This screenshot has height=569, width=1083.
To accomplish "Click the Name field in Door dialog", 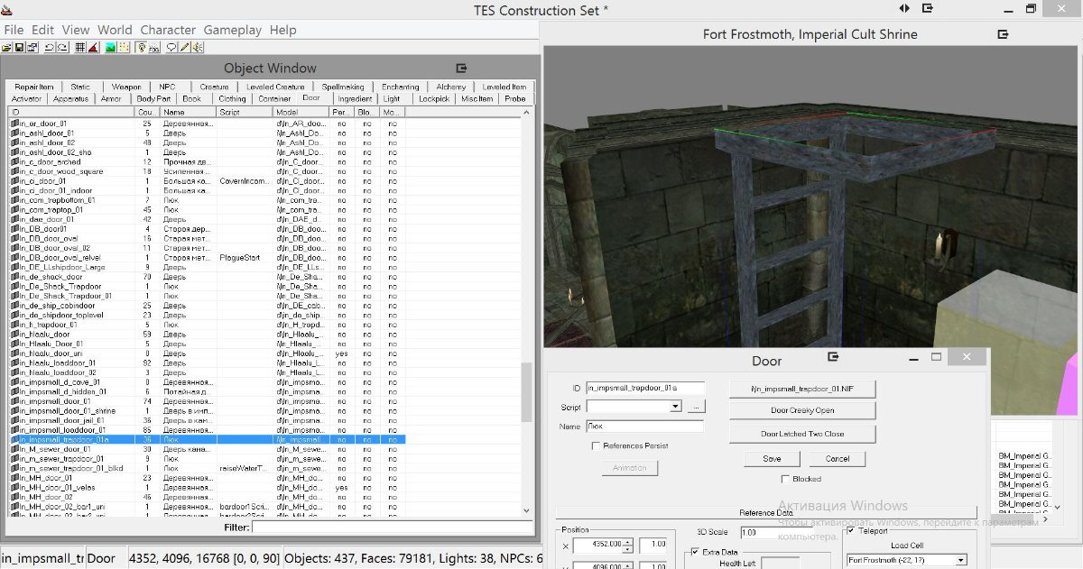I will (x=645, y=426).
